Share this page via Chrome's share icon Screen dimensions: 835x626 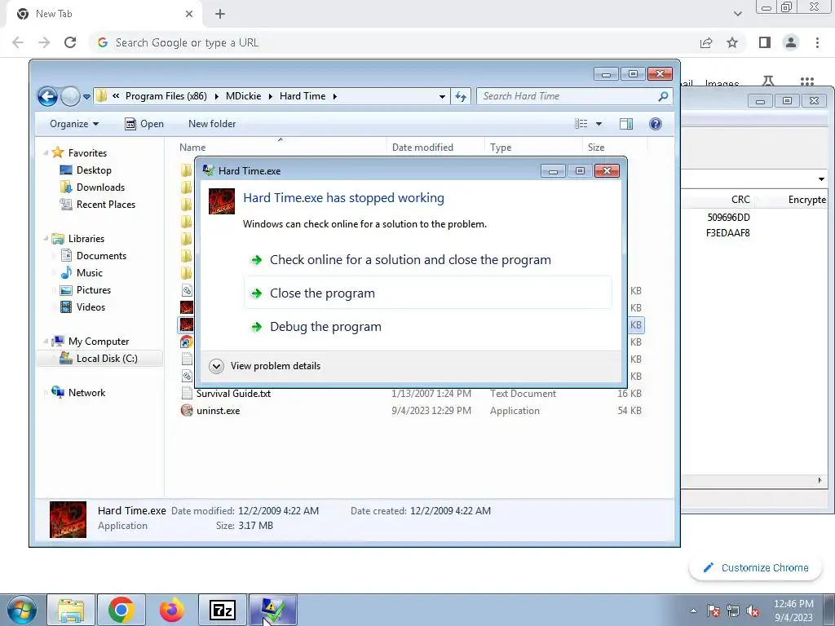(x=706, y=42)
